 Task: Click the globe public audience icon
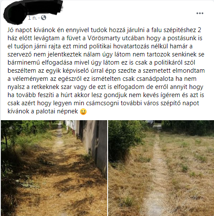pos(44,18)
